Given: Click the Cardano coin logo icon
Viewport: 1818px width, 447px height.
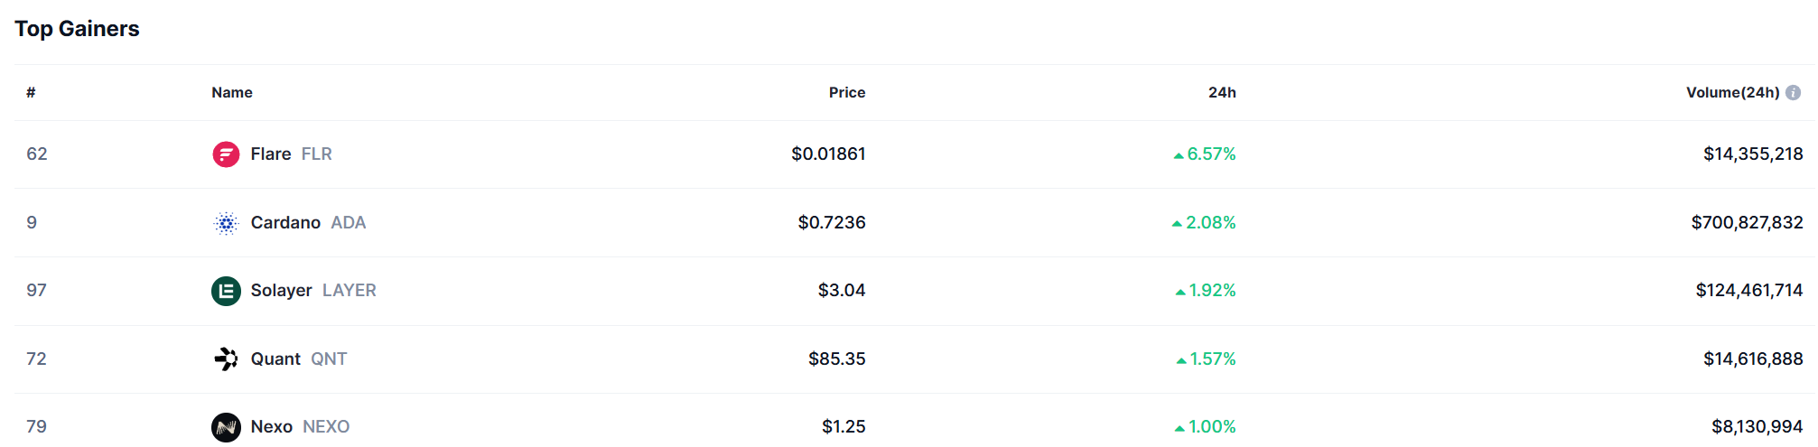Looking at the screenshot, I should (226, 223).
